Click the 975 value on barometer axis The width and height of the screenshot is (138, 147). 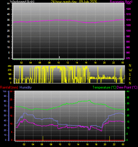click(x=128, y=58)
